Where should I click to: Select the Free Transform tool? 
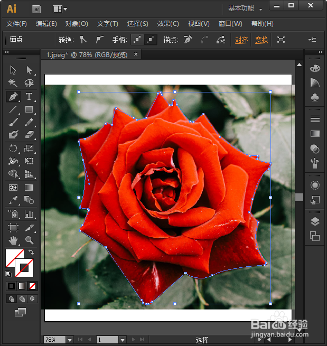tap(29, 161)
